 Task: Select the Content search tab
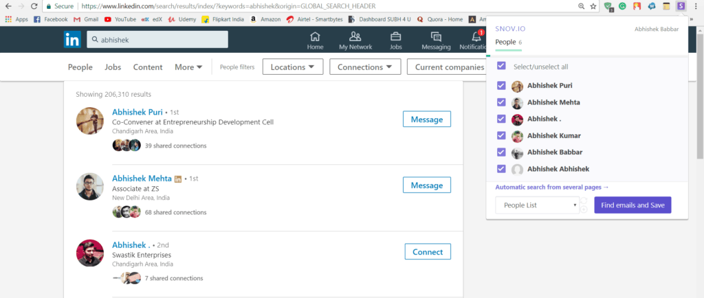pos(148,67)
